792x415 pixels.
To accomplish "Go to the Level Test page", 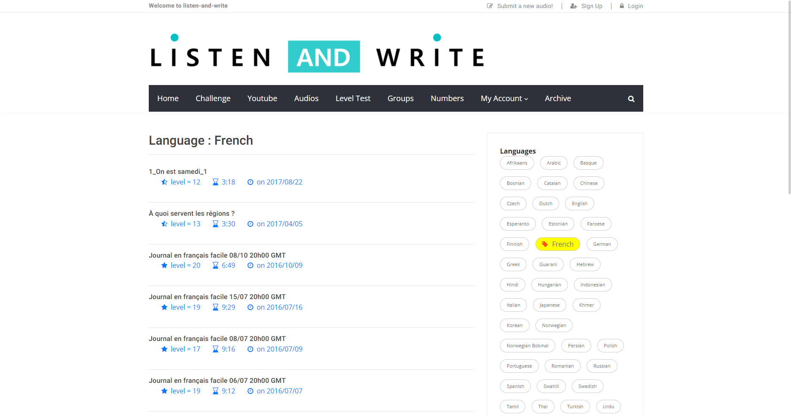I will click(353, 98).
